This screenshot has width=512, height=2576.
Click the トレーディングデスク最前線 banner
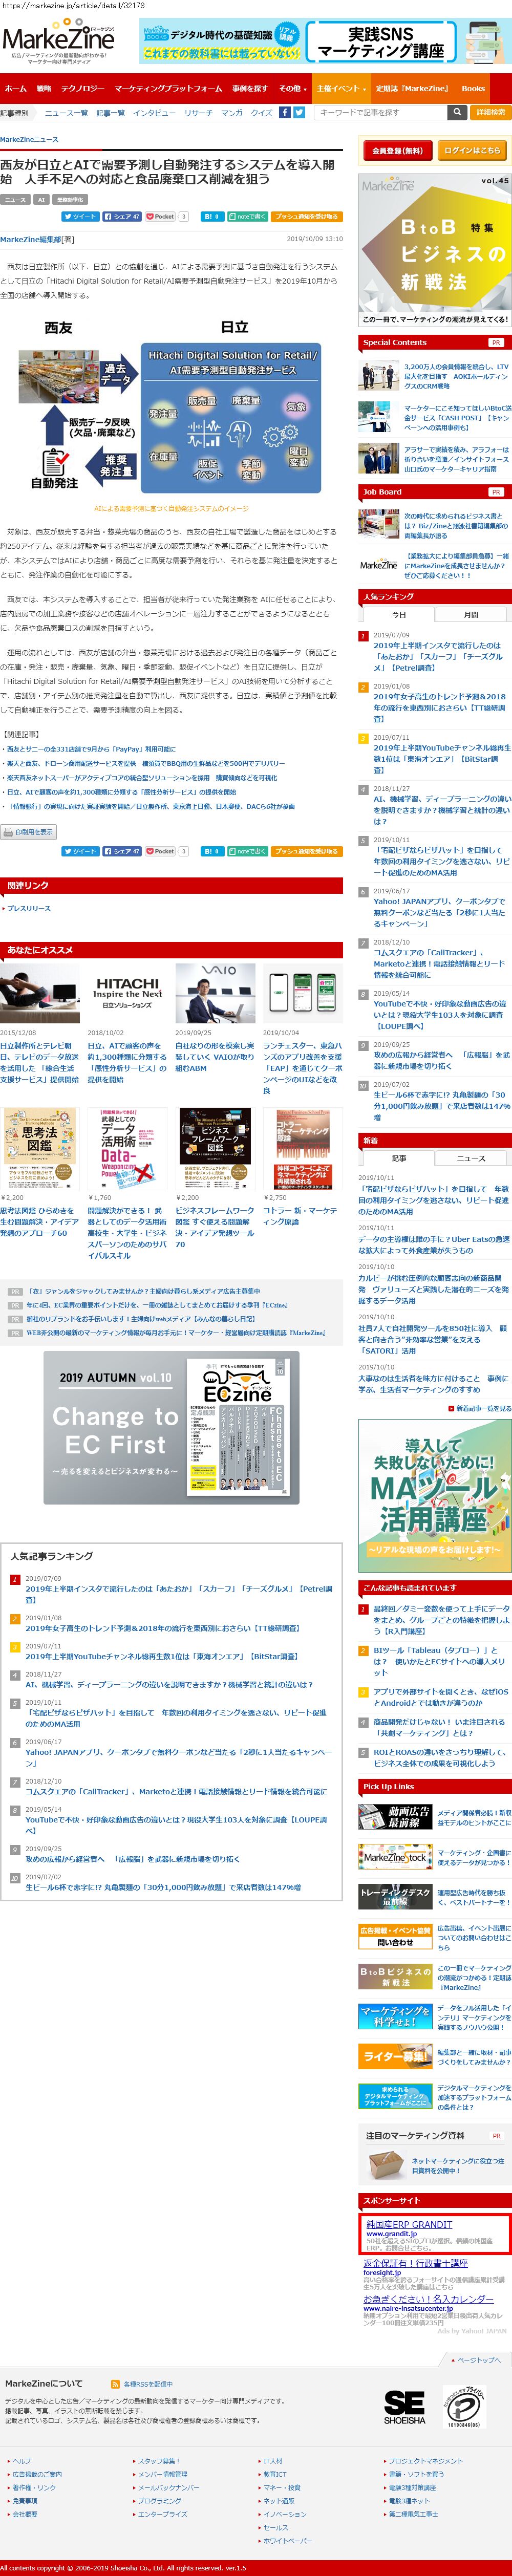click(x=395, y=1897)
